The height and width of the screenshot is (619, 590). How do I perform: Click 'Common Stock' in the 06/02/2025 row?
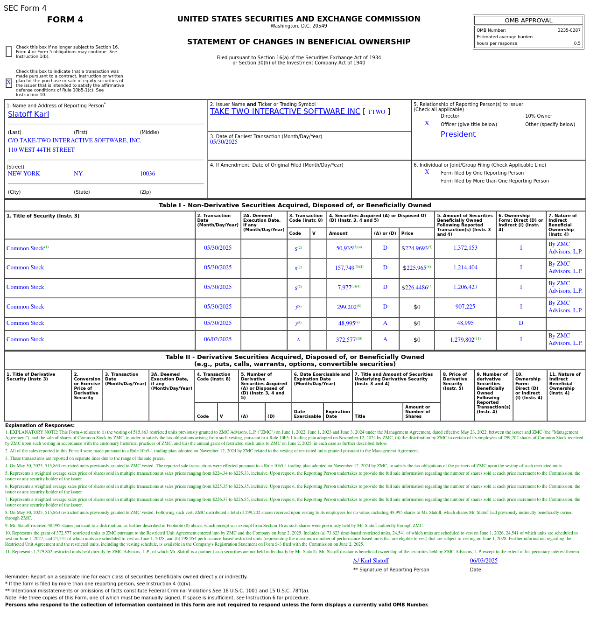(25, 339)
